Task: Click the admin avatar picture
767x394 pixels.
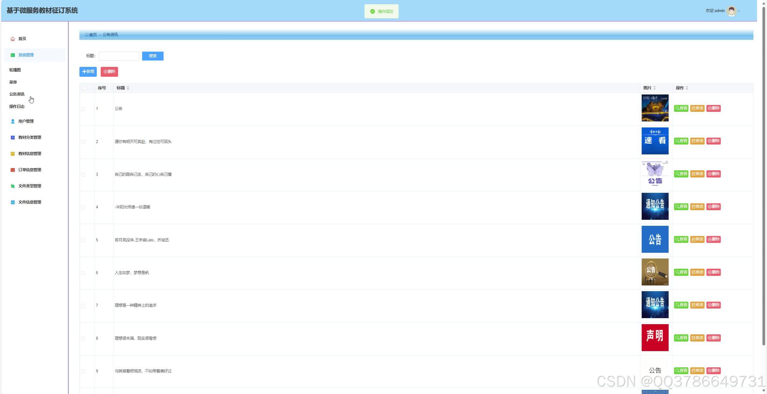Action: point(731,11)
